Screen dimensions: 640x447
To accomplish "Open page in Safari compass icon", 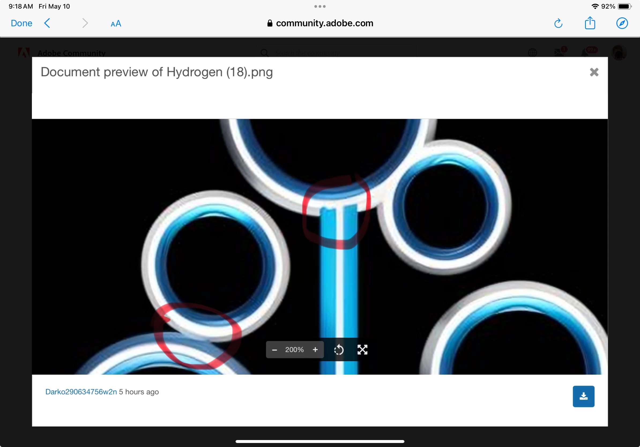I will (x=622, y=23).
